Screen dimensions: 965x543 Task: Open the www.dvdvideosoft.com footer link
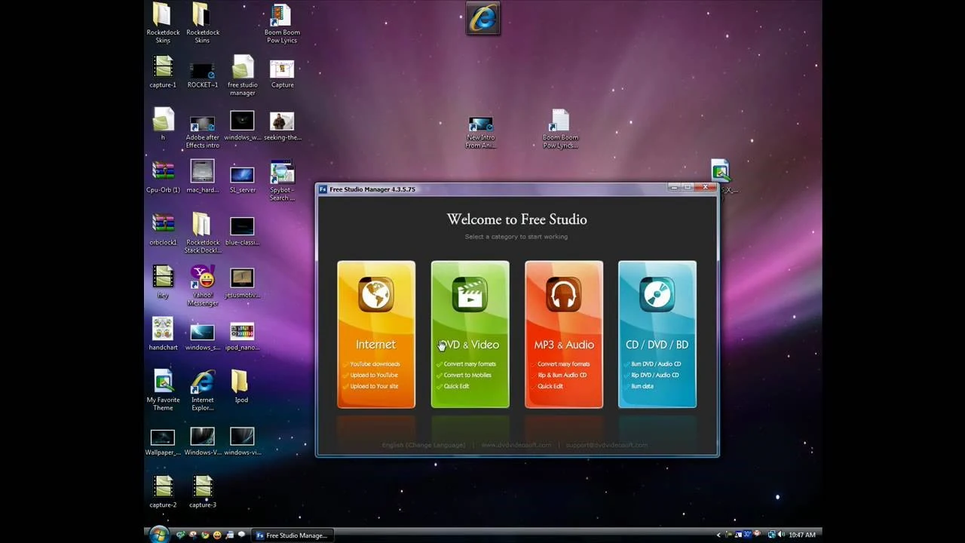[x=516, y=445]
